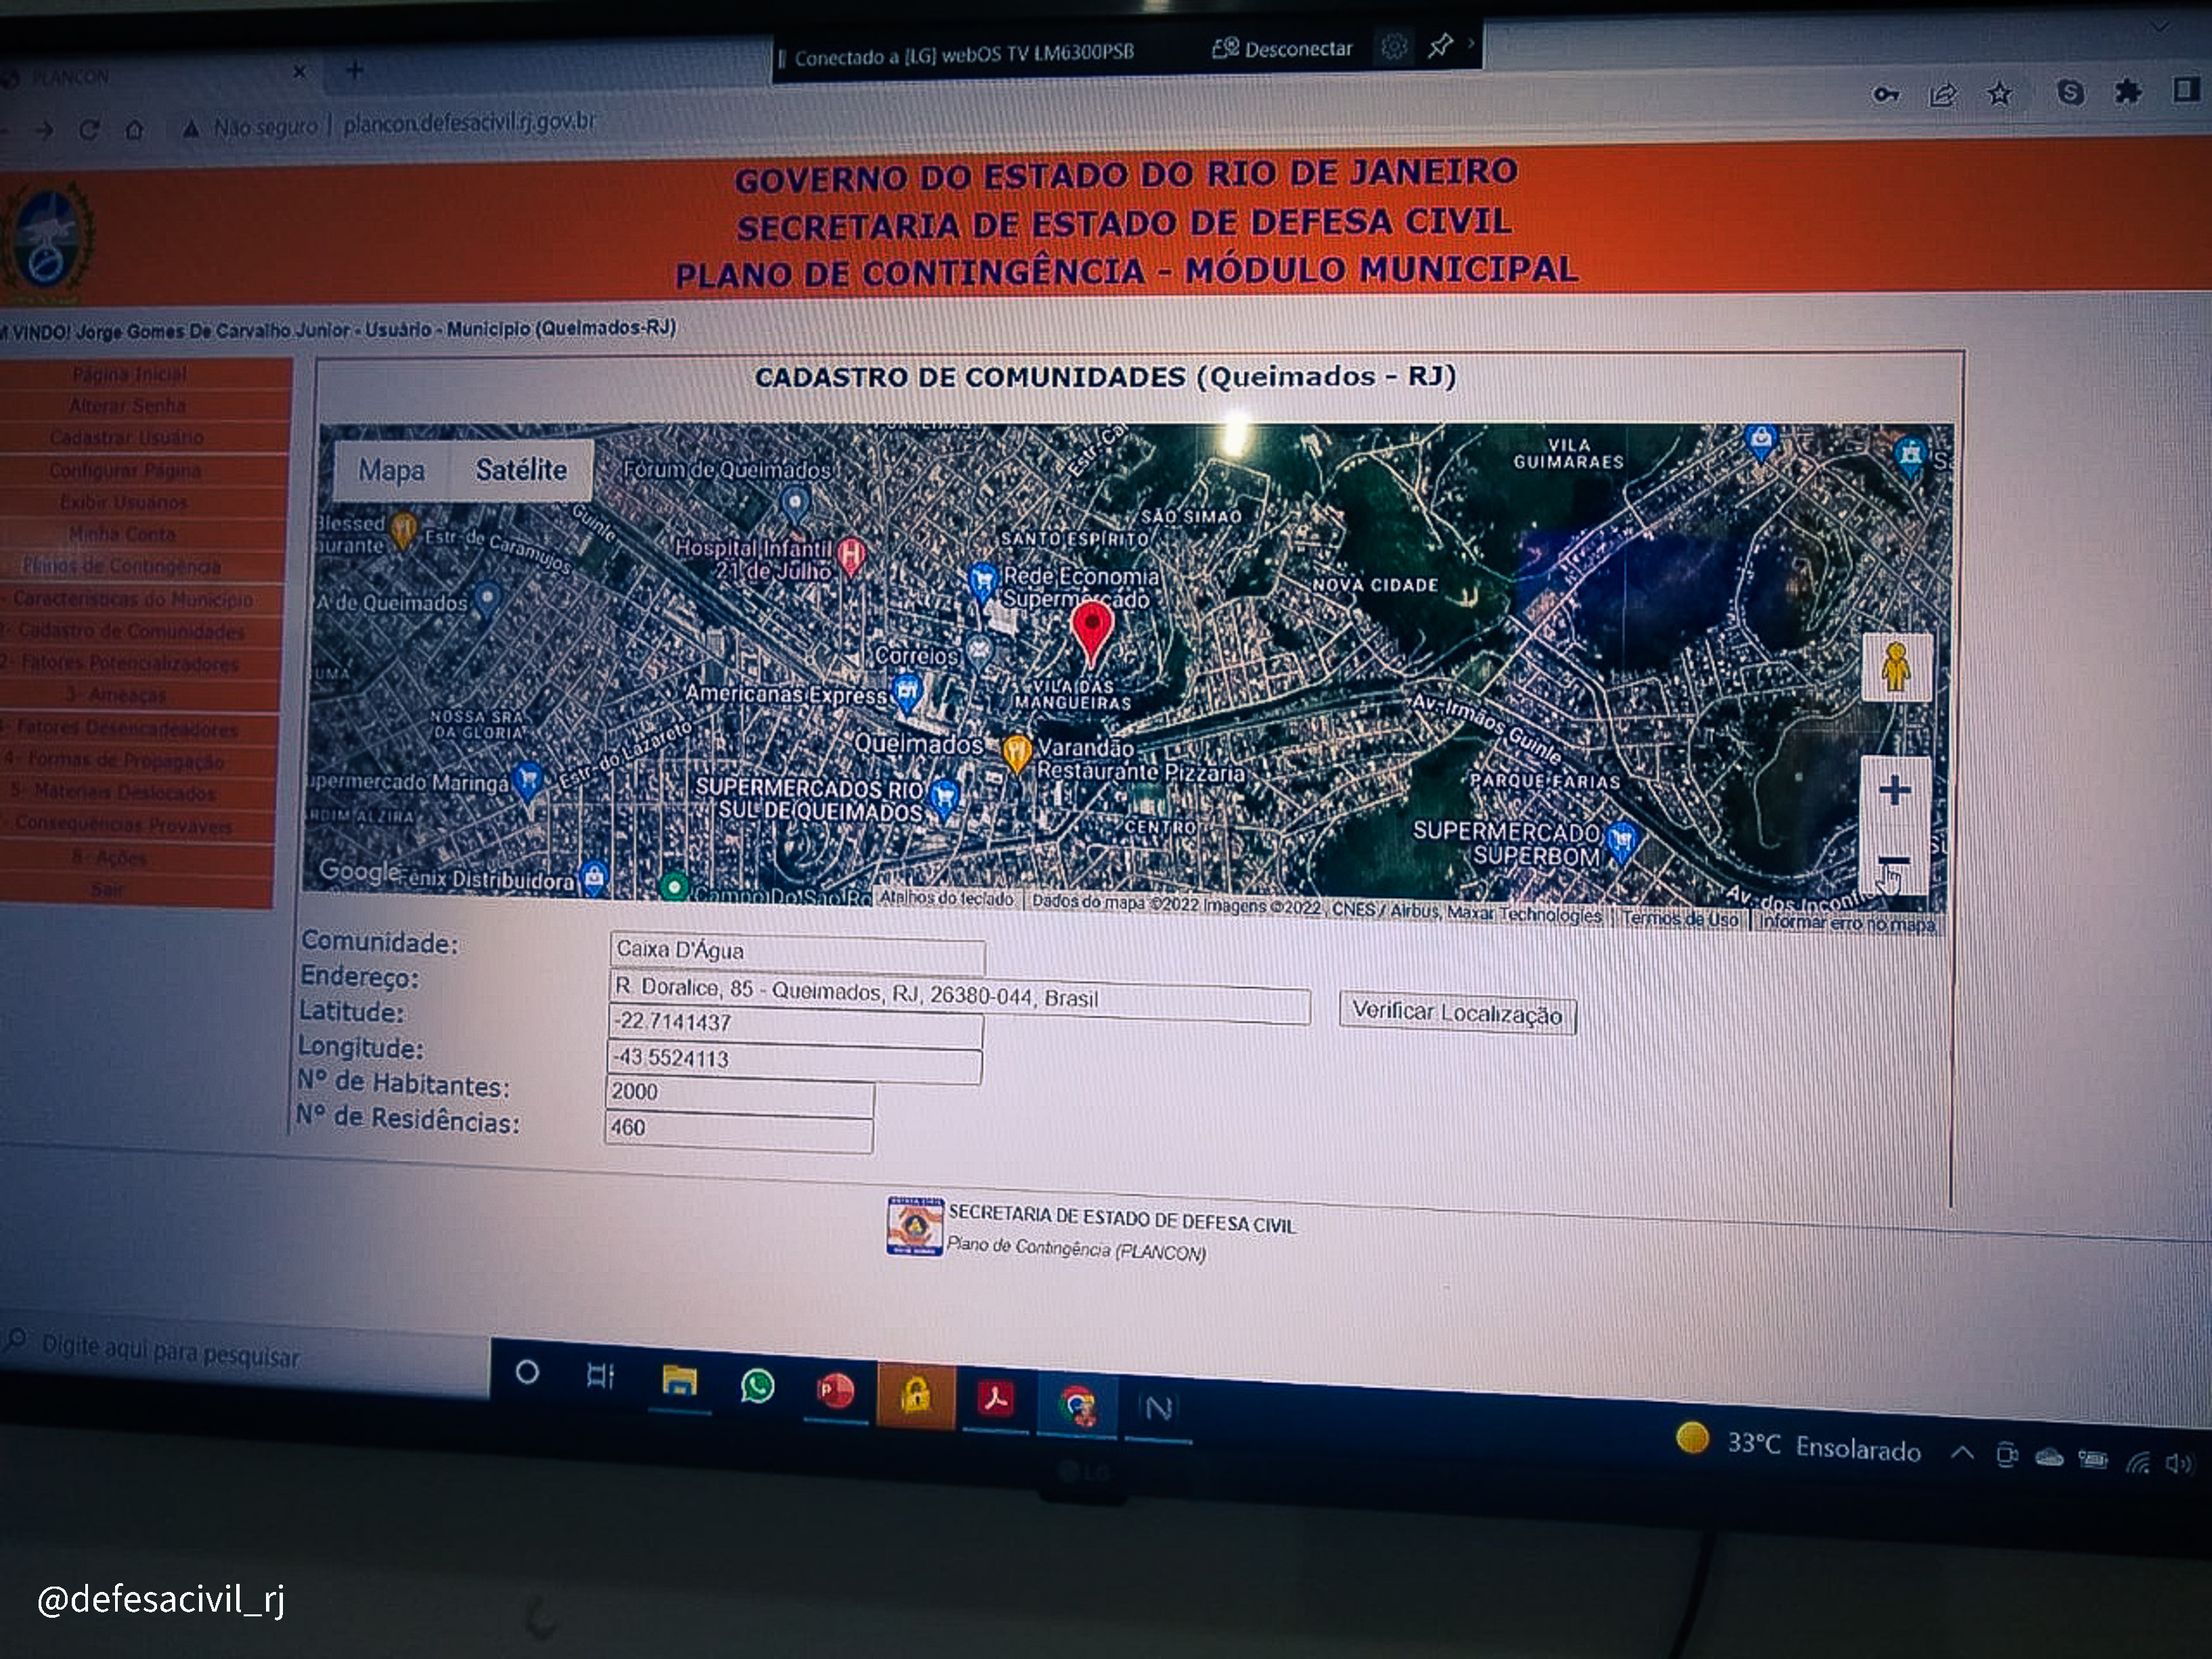Open Cadastro de Comunidades menu item
This screenshot has height=1659, width=2212.
[130, 631]
